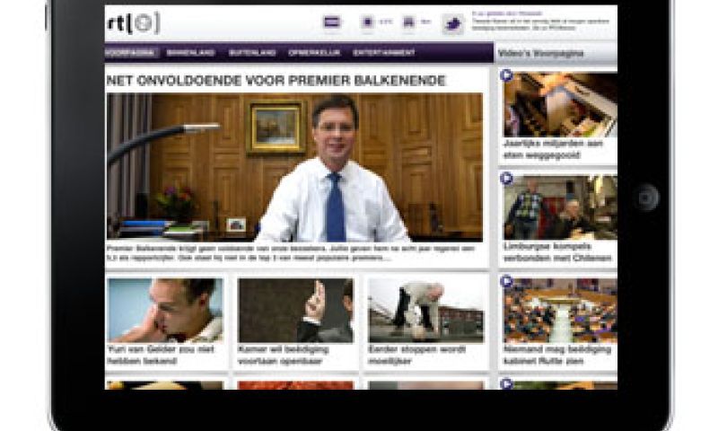Open the news ticker icon in header
Viewport: 718px width, 431px height.
point(332,22)
